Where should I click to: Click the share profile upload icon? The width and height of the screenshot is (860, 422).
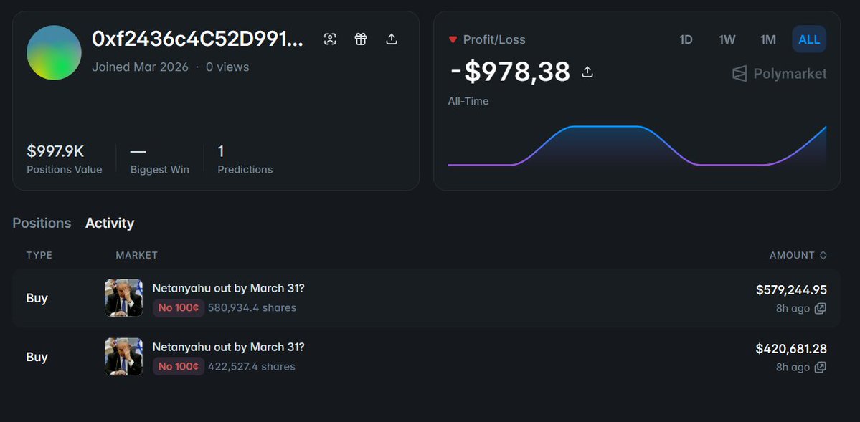[x=391, y=39]
